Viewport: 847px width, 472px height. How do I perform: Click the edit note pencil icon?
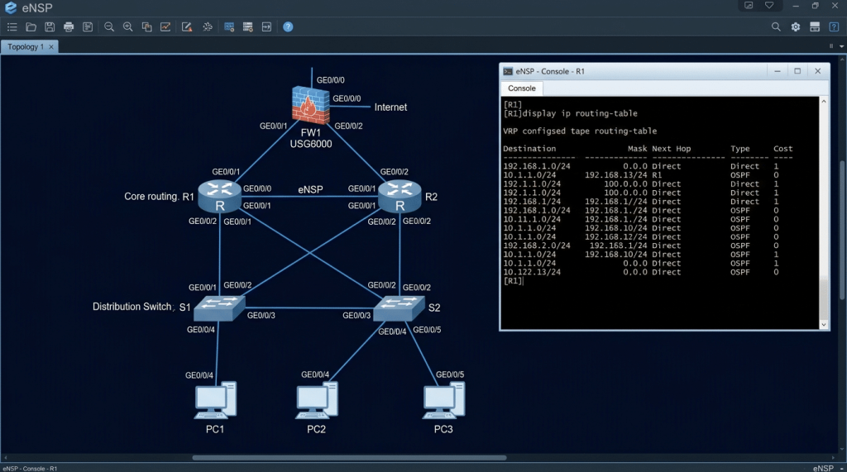click(187, 26)
